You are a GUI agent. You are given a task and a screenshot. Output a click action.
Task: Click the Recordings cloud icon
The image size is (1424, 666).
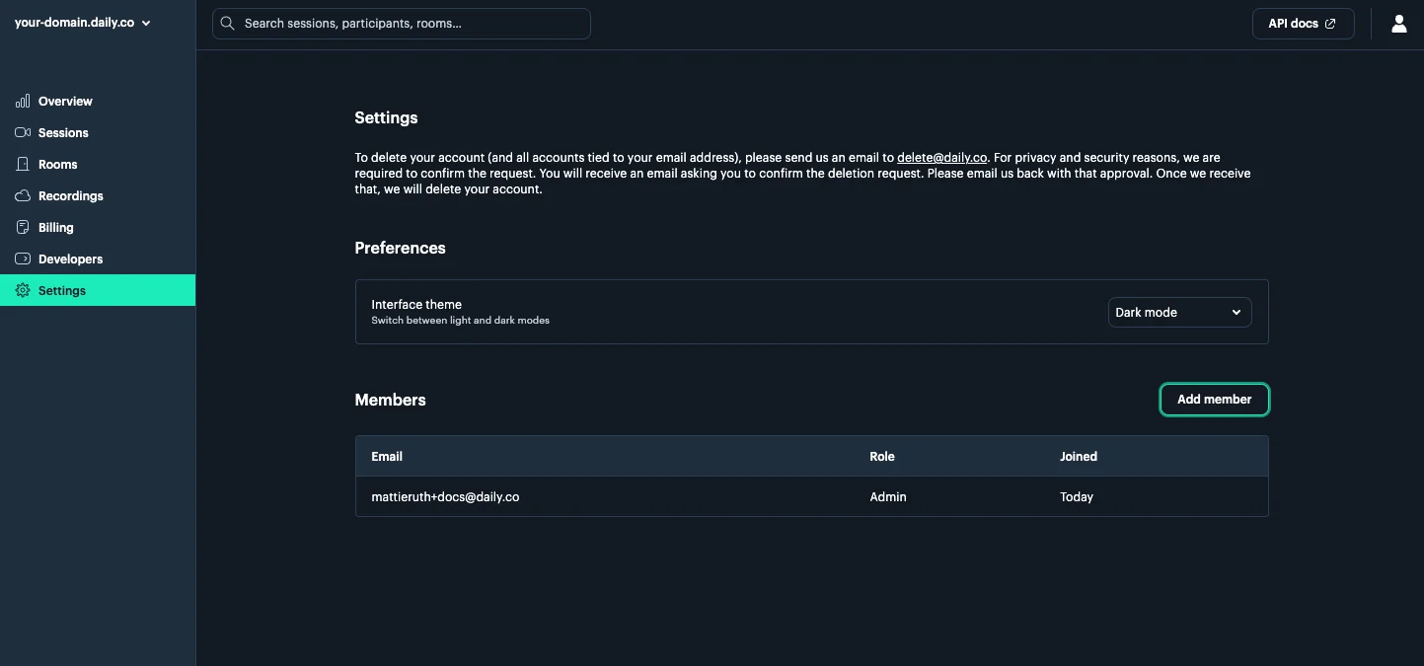[x=23, y=195]
